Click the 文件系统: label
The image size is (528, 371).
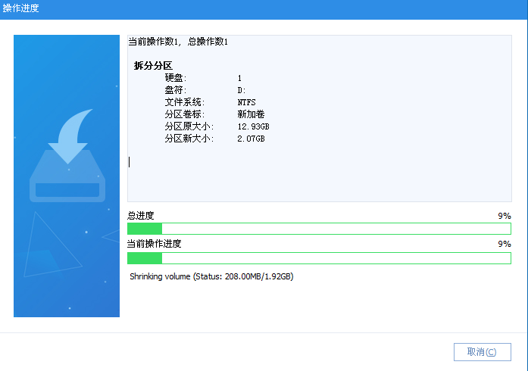coord(185,102)
